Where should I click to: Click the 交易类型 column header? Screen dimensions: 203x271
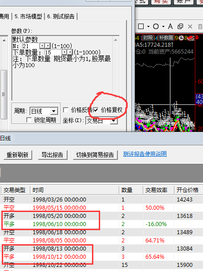click(16, 190)
